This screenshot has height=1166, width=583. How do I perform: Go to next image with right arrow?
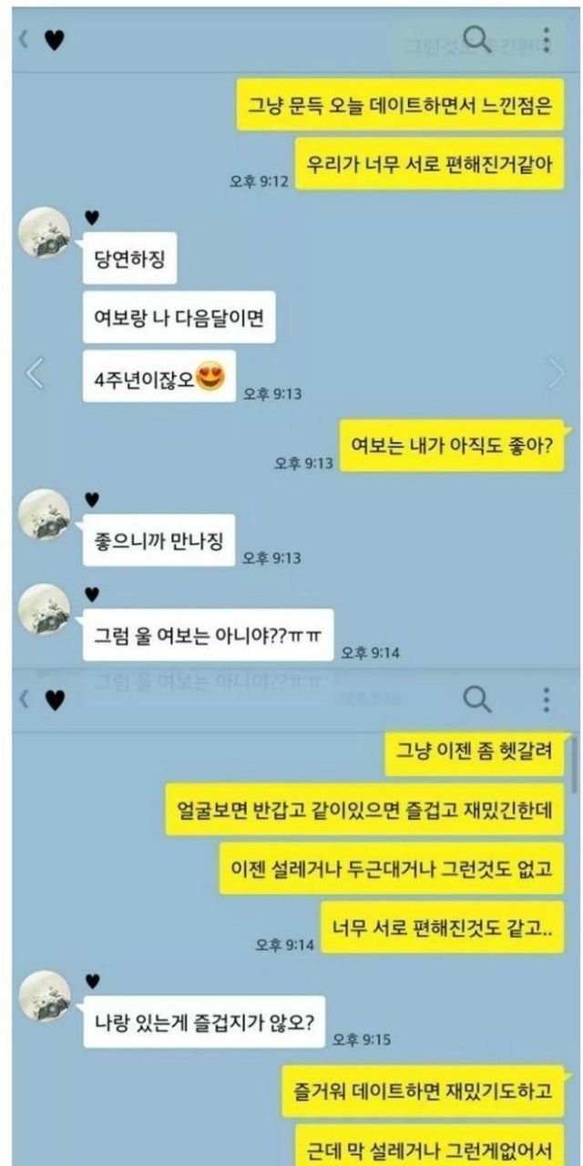tap(555, 373)
